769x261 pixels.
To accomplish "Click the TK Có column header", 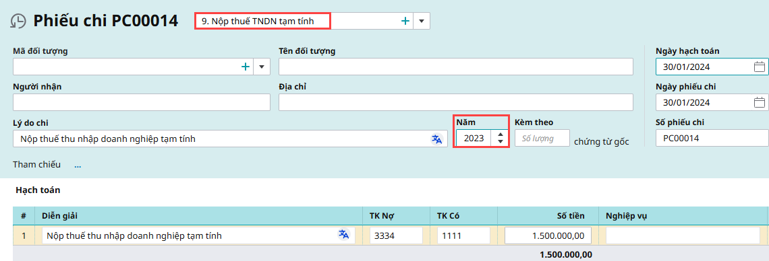I will coord(463,215).
